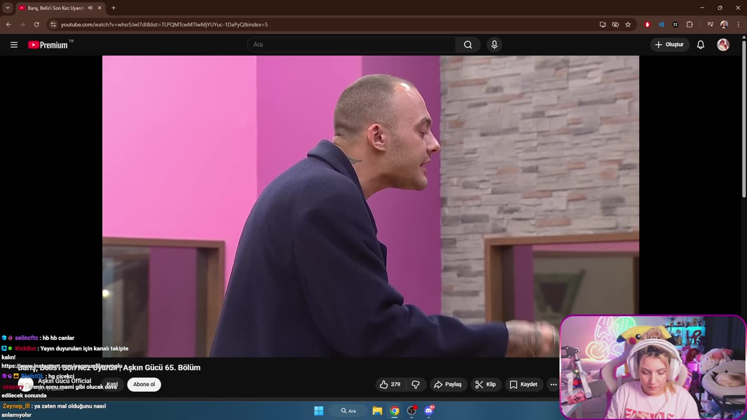This screenshot has width=747, height=420.
Task: Click the browser address bar URL
Action: (164, 24)
